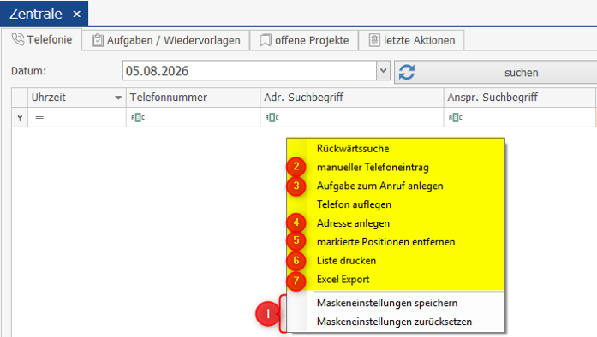
Task: Select Aufgabe zum Anruf anlegen
Action: 396,186
